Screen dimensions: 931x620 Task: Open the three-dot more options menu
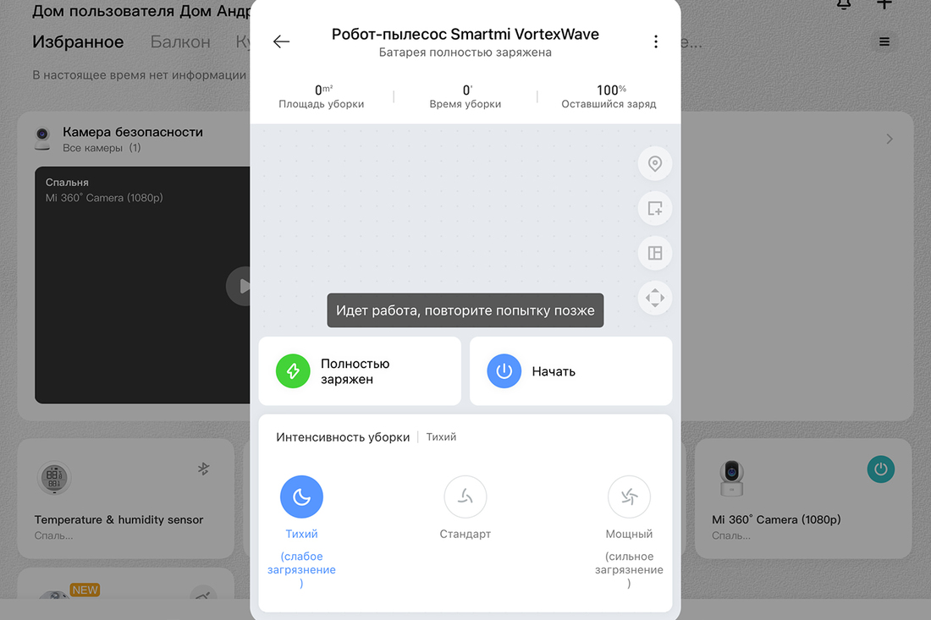(x=655, y=41)
